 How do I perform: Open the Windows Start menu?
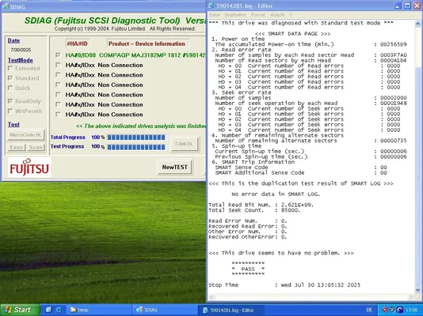20,310
